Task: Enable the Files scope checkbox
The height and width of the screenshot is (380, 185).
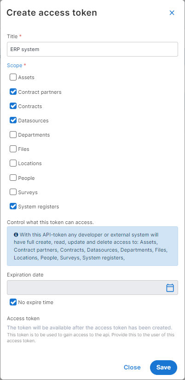Action: tap(13, 149)
